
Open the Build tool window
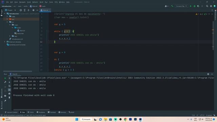pyautogui.click(x=72, y=112)
